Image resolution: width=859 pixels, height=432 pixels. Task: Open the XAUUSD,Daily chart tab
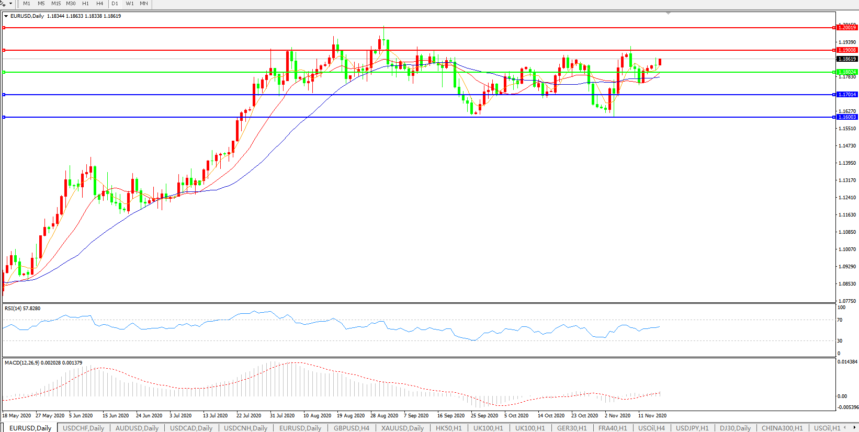402,428
